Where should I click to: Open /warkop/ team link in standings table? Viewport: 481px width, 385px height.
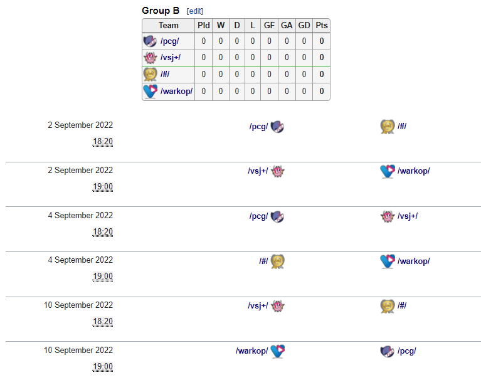click(x=176, y=92)
